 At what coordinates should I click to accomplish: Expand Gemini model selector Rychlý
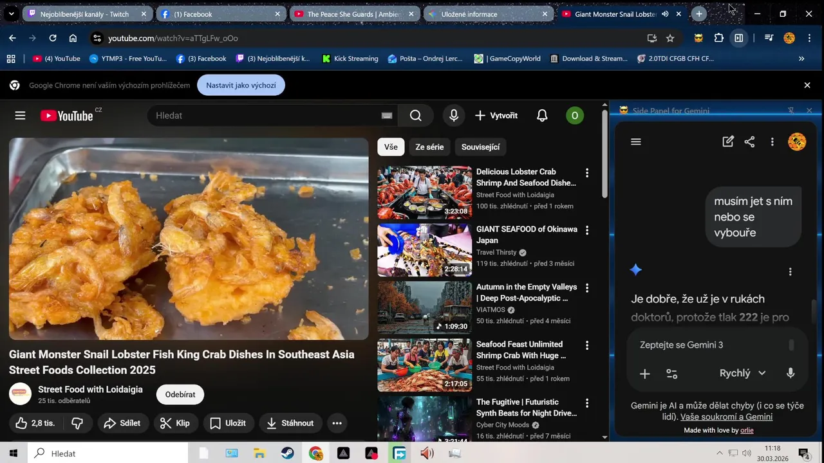pos(743,373)
